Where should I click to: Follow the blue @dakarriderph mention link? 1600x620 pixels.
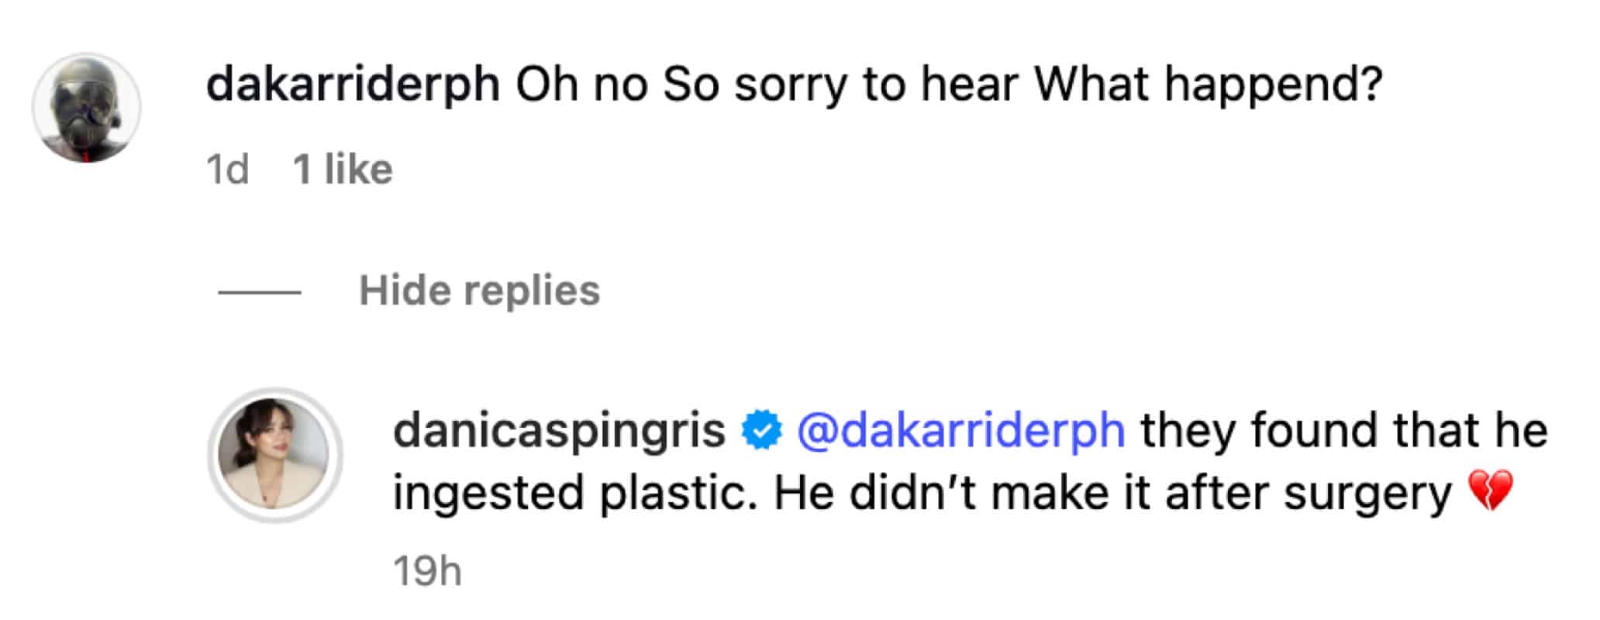[x=960, y=431]
